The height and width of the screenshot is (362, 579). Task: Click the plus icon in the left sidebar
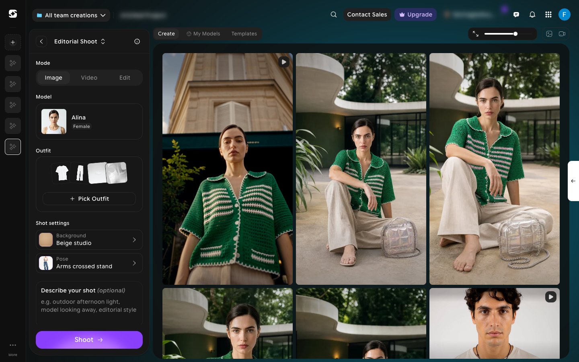pos(13,42)
